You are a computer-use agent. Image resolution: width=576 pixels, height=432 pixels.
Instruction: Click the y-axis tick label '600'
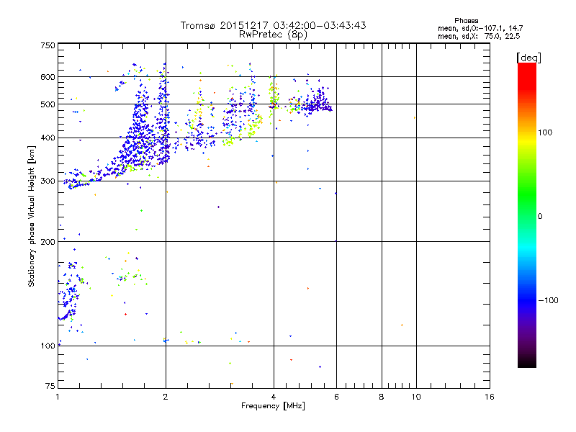[x=48, y=77]
